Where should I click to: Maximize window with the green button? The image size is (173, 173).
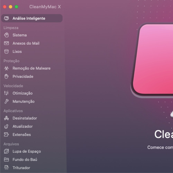click(x=17, y=7)
